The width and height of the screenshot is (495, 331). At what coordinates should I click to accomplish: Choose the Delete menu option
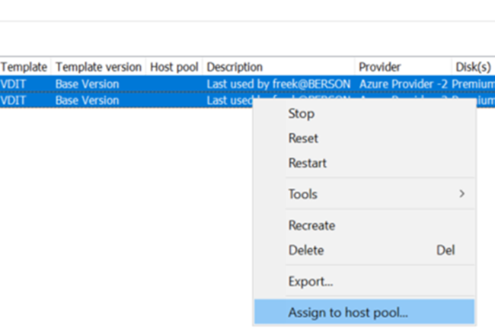tap(306, 250)
